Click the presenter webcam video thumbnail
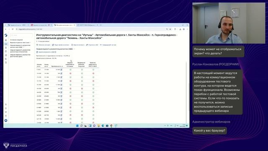This screenshot has width=268, height=151. pyautogui.click(x=229, y=23)
